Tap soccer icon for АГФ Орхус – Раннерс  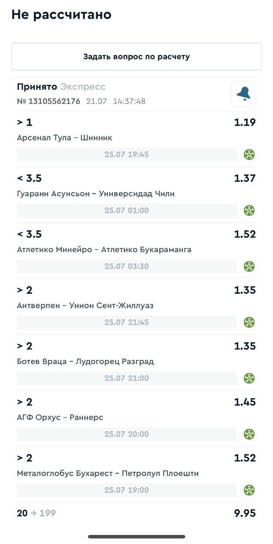pos(249,434)
